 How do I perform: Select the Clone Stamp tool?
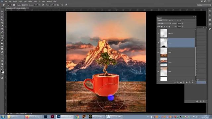tap(2, 35)
